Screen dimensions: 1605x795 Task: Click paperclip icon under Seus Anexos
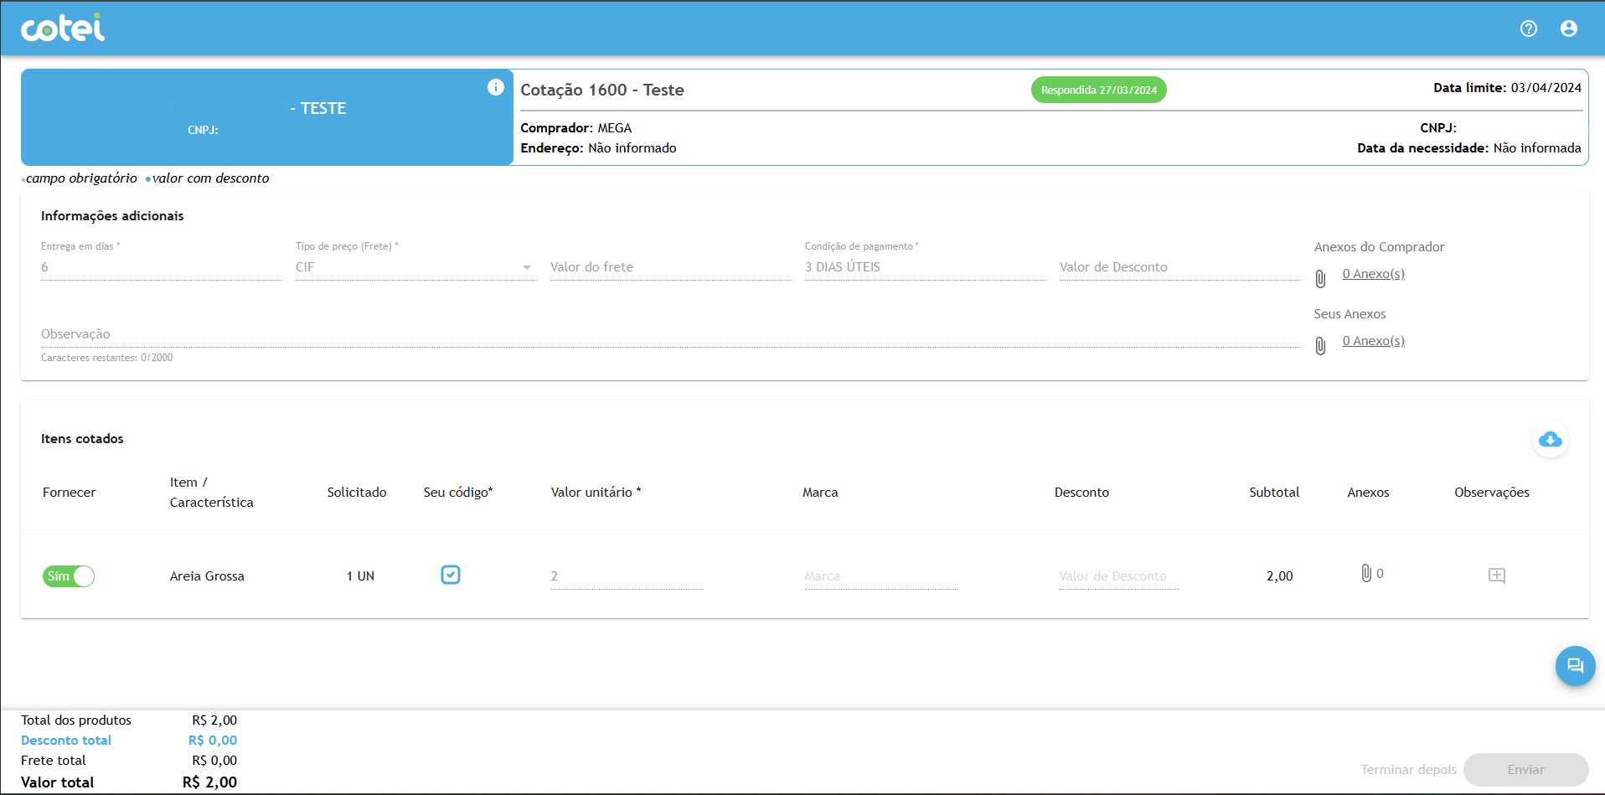pos(1320,345)
